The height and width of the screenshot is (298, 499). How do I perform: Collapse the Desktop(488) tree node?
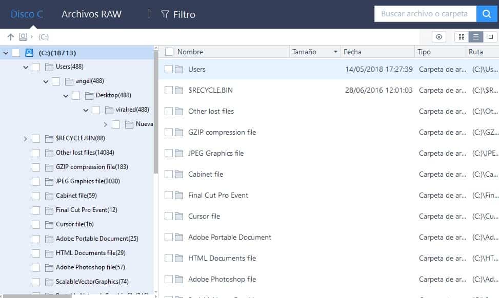(66, 96)
